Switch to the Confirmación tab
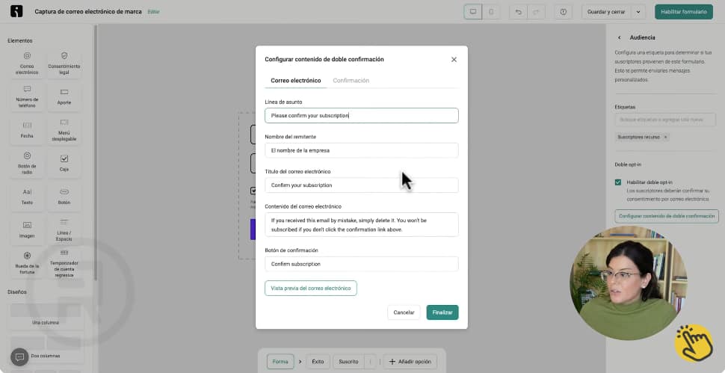 pyautogui.click(x=351, y=81)
